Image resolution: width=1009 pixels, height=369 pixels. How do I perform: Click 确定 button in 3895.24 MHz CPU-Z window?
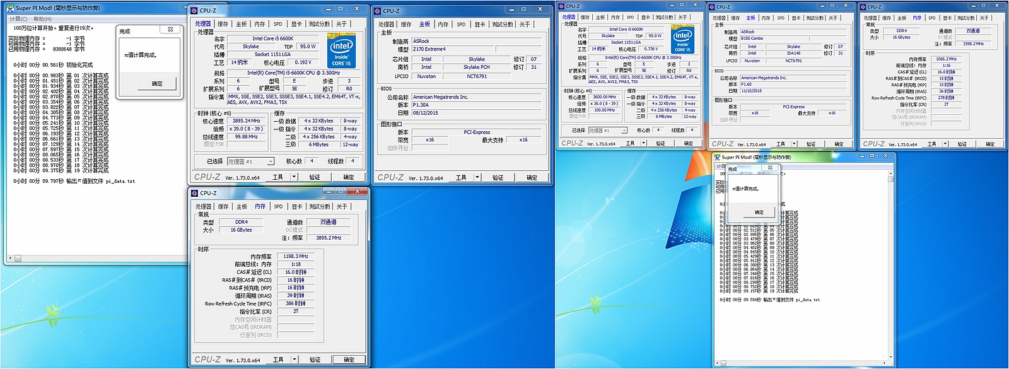click(x=349, y=177)
